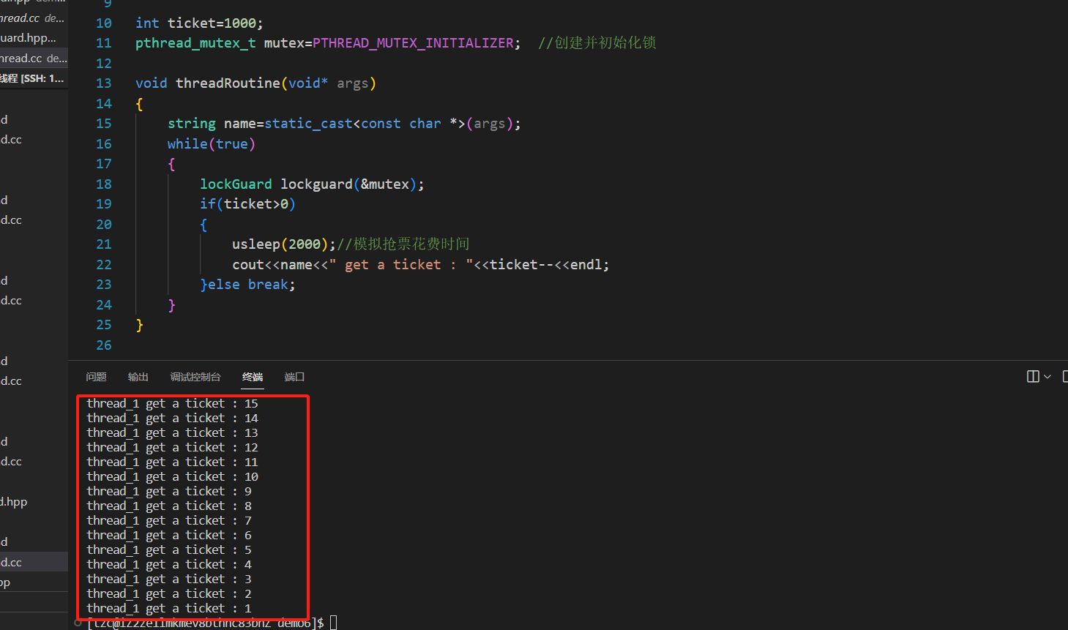Click the function name "threadRoutine"
The image size is (1068, 630).
(228, 83)
